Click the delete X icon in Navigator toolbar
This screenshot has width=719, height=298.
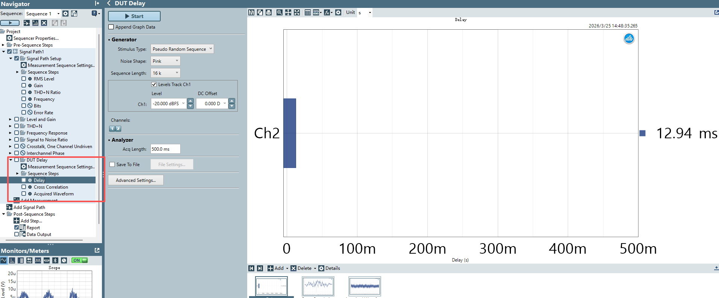pyautogui.click(x=44, y=23)
